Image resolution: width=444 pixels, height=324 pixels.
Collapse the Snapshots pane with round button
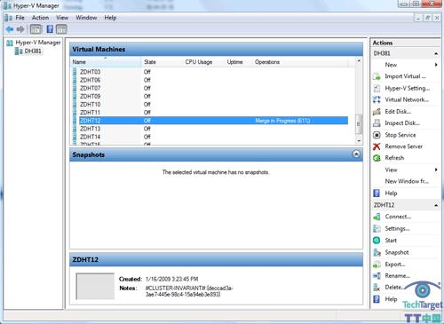click(356, 154)
